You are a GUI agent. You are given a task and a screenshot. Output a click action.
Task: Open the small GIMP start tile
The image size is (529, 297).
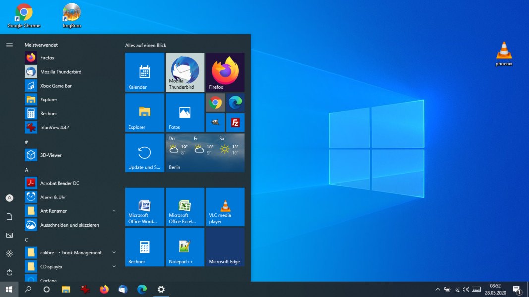pyautogui.click(x=215, y=123)
